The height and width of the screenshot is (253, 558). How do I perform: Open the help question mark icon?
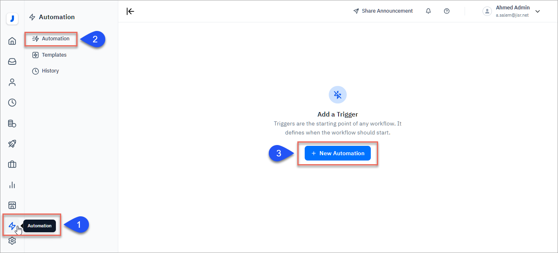coord(447,11)
